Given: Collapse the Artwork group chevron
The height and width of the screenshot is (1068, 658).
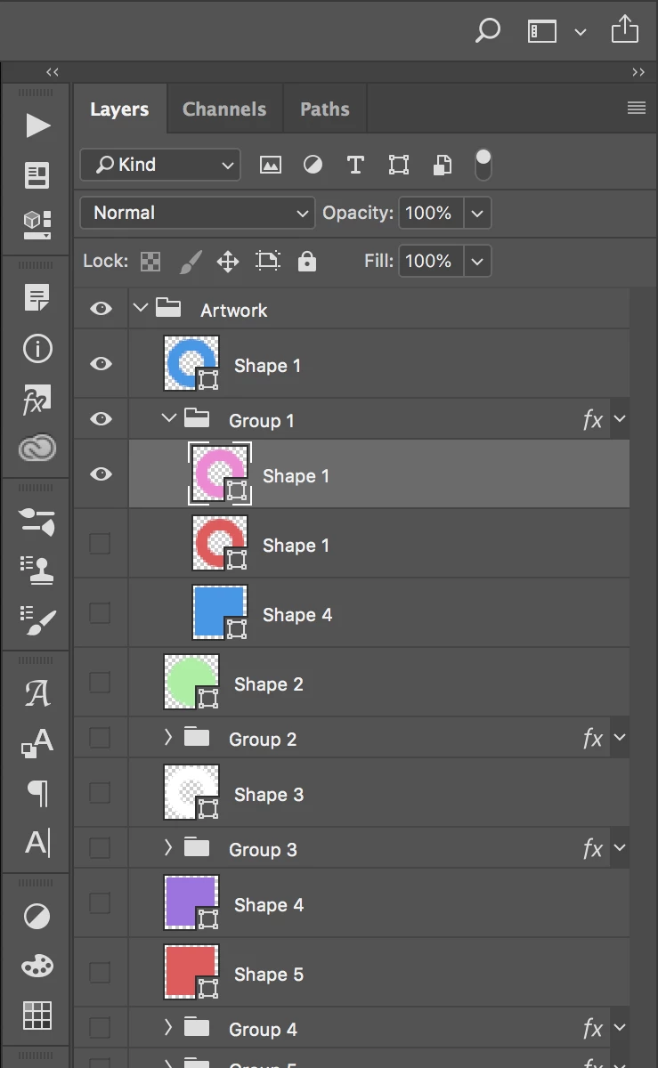Looking at the screenshot, I should click(x=140, y=309).
